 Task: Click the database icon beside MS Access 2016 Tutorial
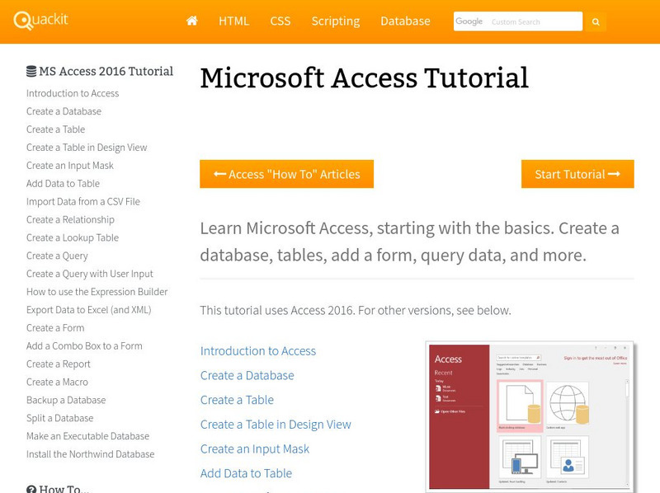tap(31, 72)
